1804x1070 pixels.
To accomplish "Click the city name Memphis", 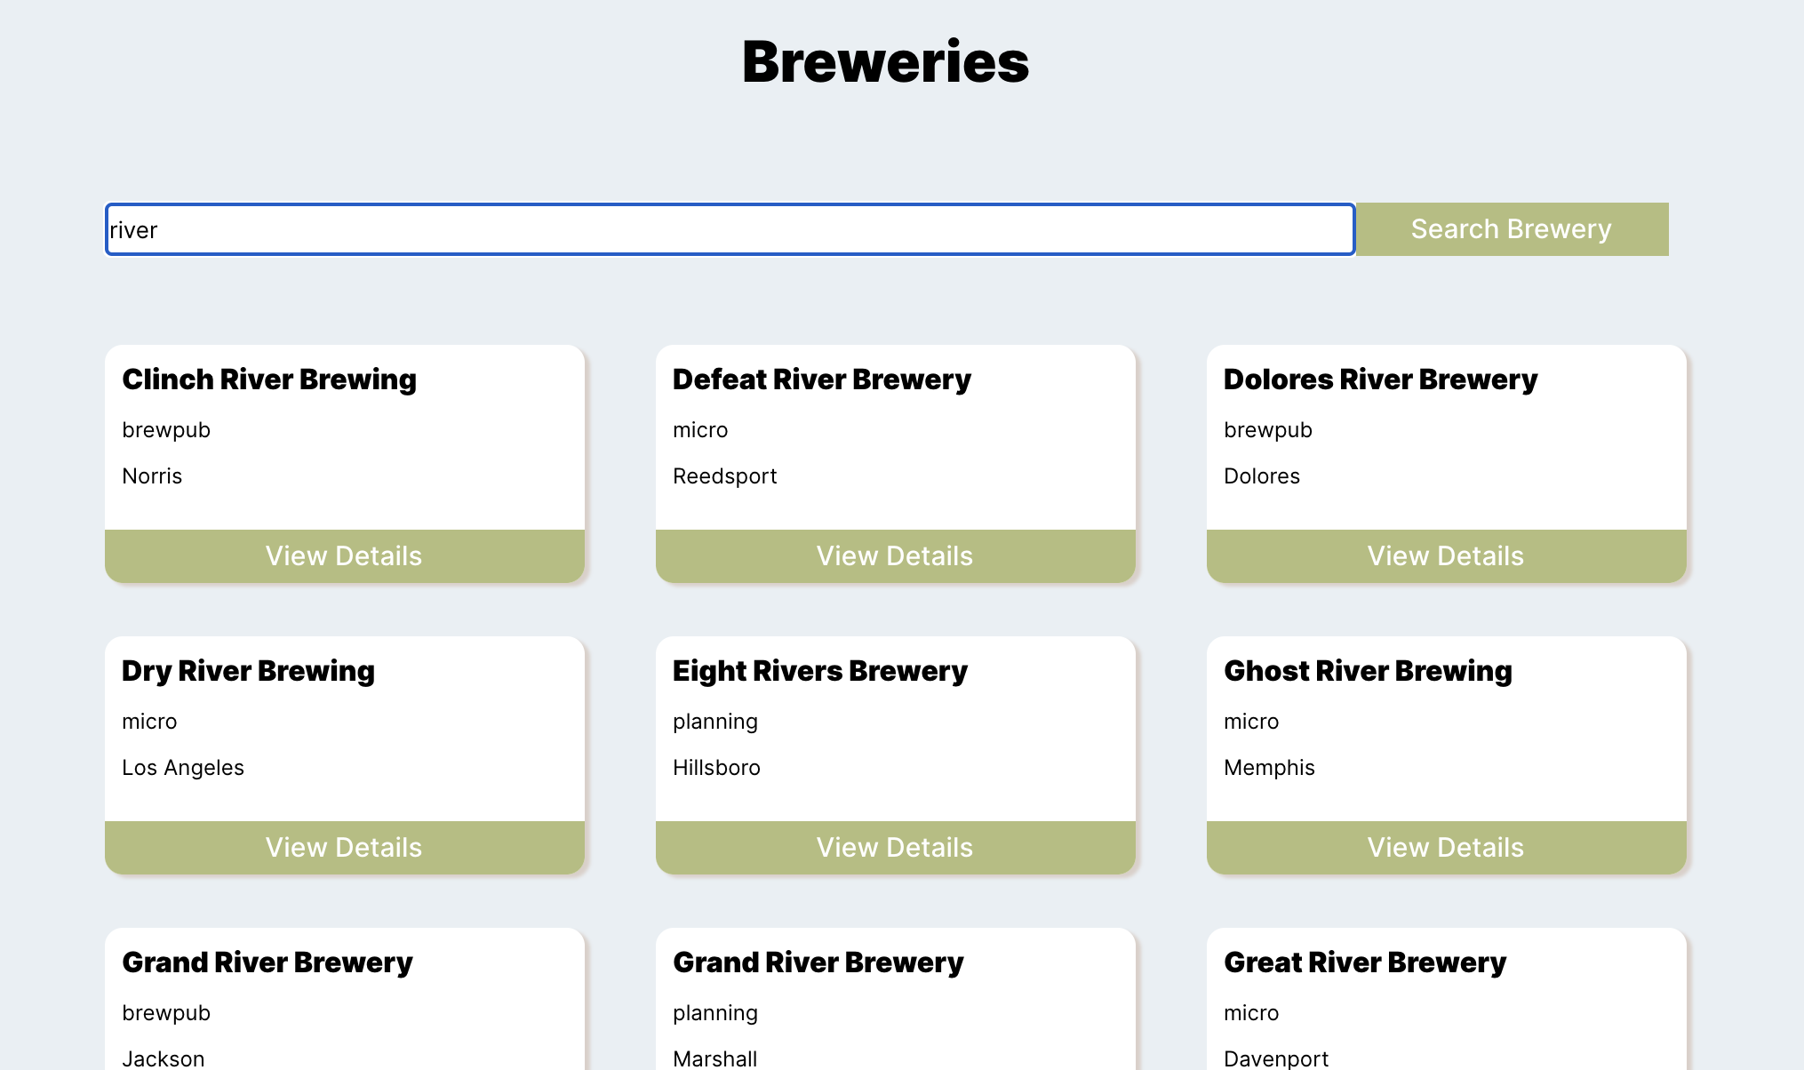I will tap(1269, 768).
